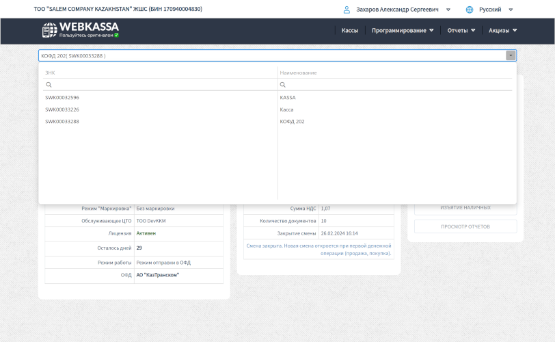Focus the Наименование search filter field
555x342 pixels.
pos(395,85)
